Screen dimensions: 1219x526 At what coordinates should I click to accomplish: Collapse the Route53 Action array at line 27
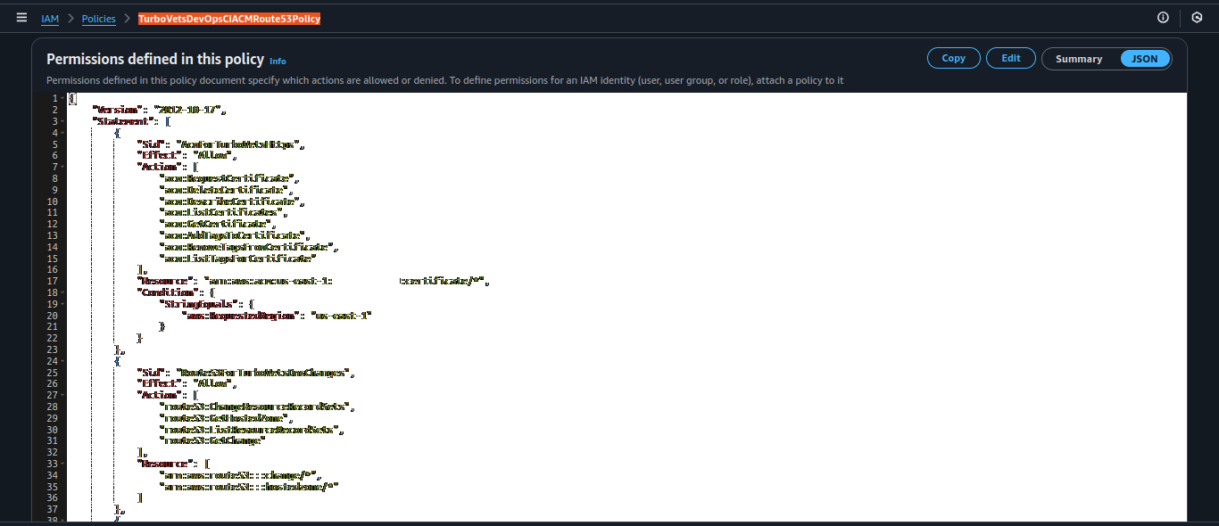coord(62,395)
